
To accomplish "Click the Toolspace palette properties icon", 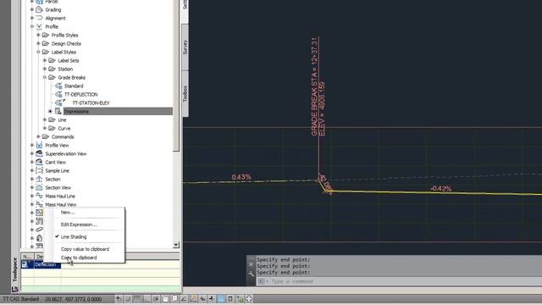I will point(14,289).
